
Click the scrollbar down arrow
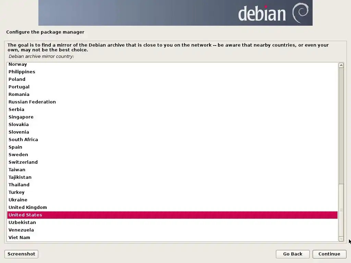tap(341, 239)
